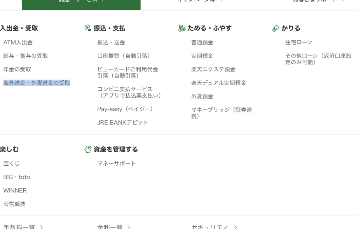This screenshot has height=229, width=358.
Task: Select the BIG・toto link
Action: [17, 177]
